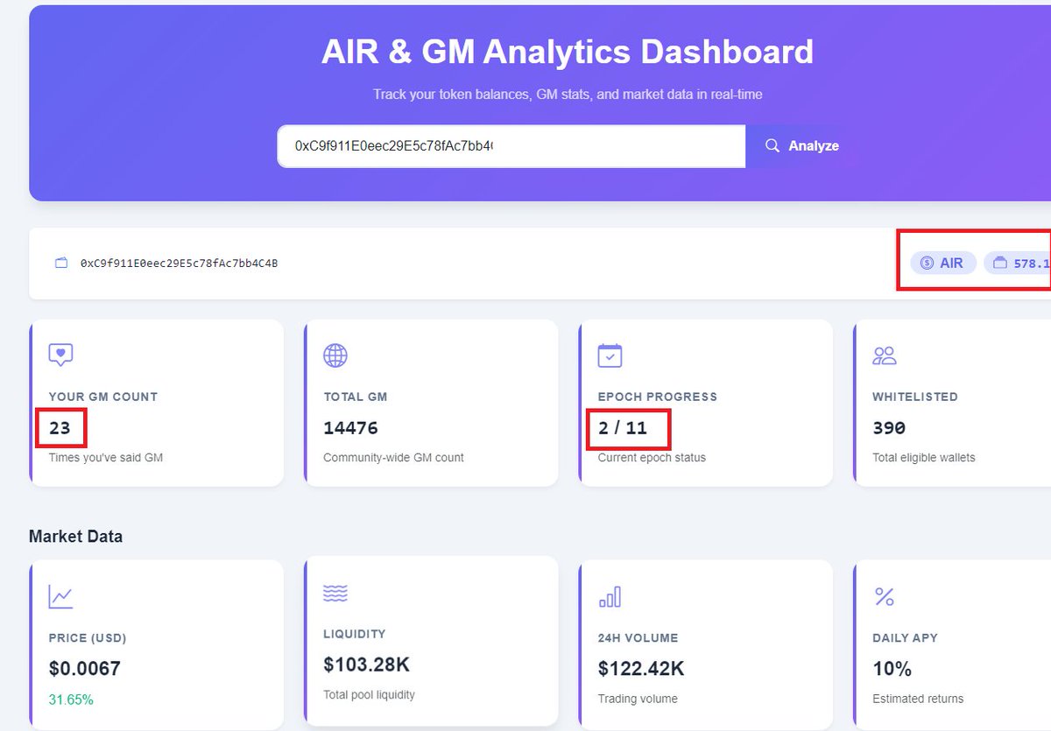1051x731 pixels.
Task: Click the magnifier icon on Analyze button
Action: tap(772, 146)
